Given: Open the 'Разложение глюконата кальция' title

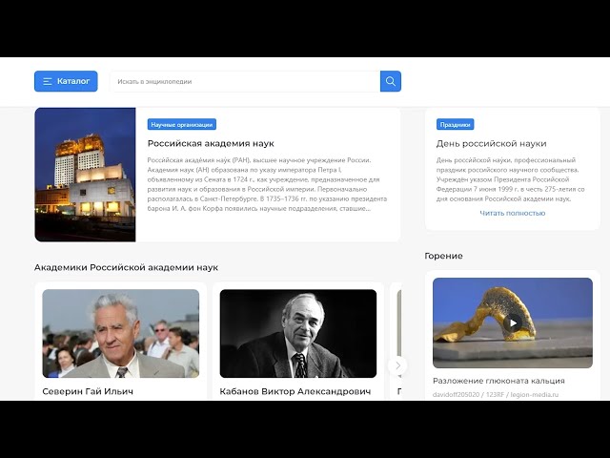Looking at the screenshot, I should click(x=498, y=381).
